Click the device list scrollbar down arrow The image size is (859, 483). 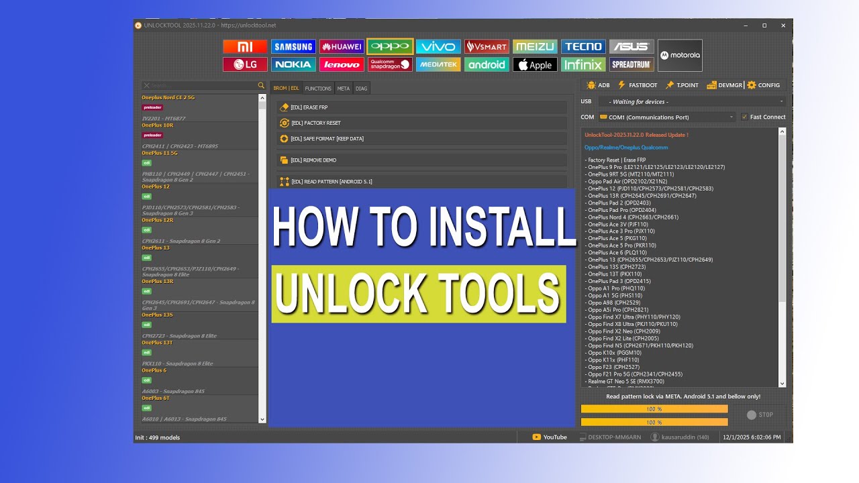coord(262,419)
